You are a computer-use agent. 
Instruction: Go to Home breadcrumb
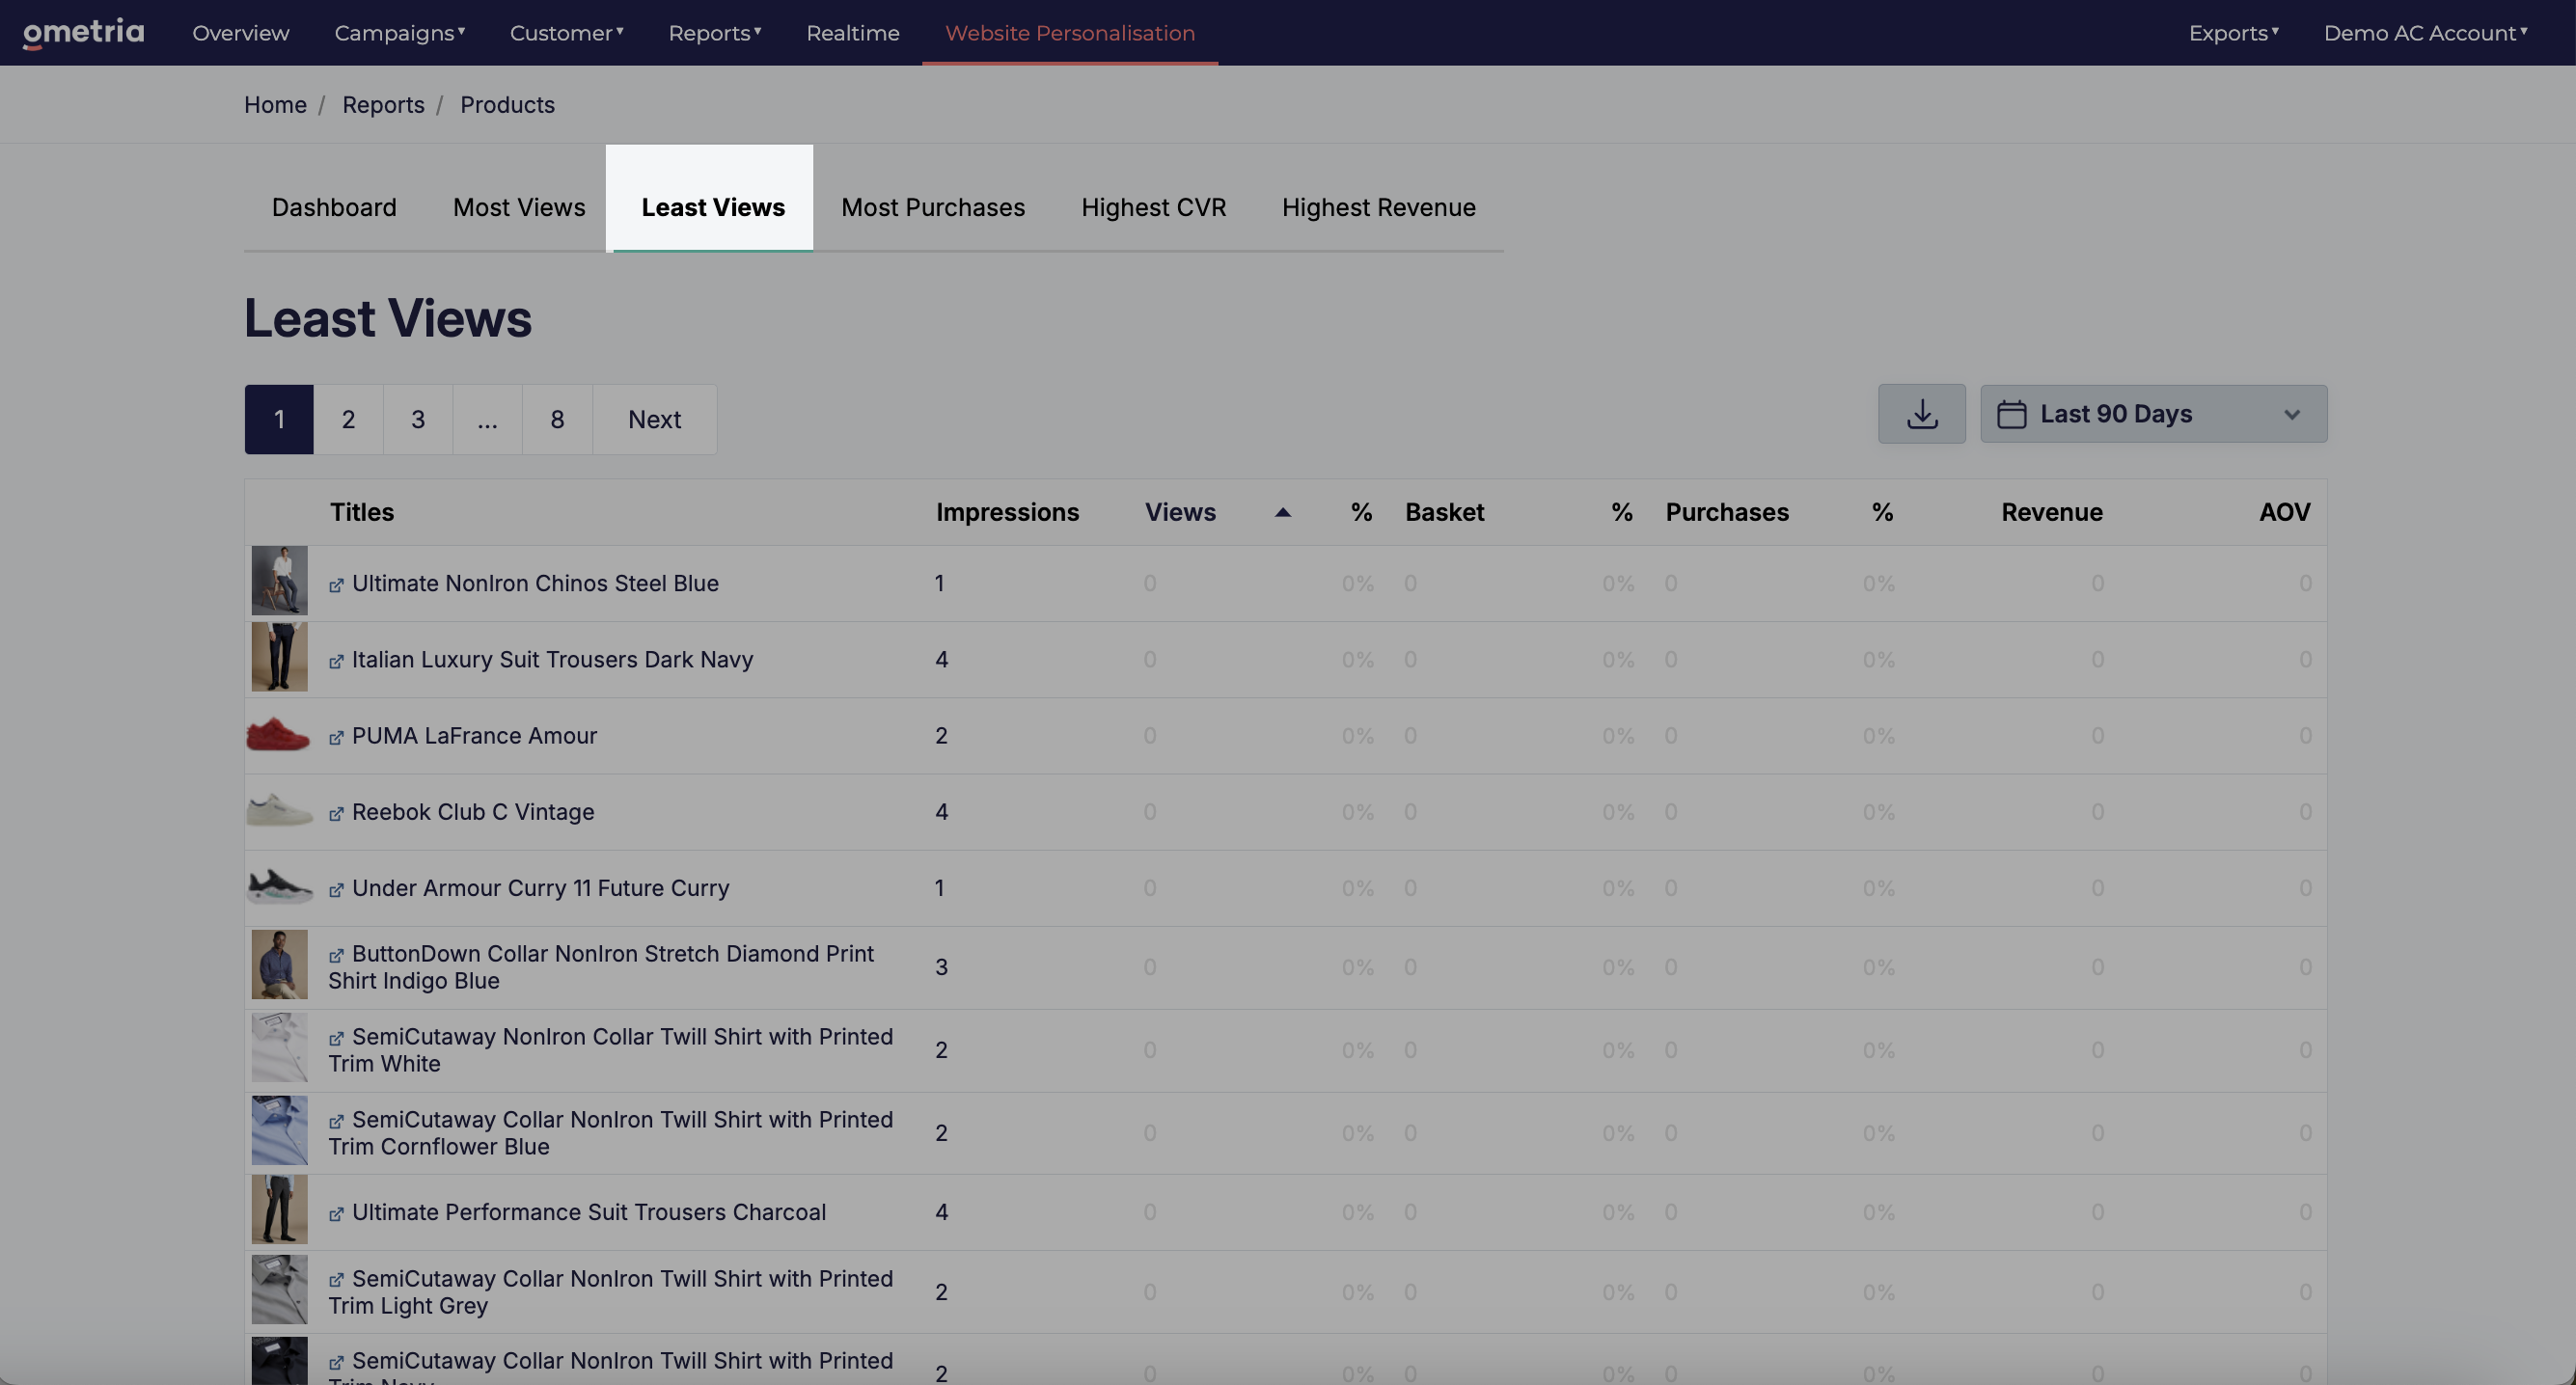(x=275, y=105)
